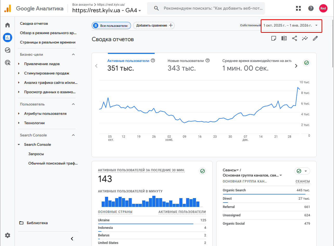Click the green data quality checkmark on chart
Image resolution: width=334 pixels, height=246 pixels.
pyautogui.click(x=306, y=63)
